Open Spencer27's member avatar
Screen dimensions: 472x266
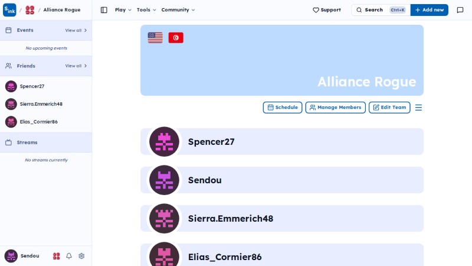(x=164, y=141)
